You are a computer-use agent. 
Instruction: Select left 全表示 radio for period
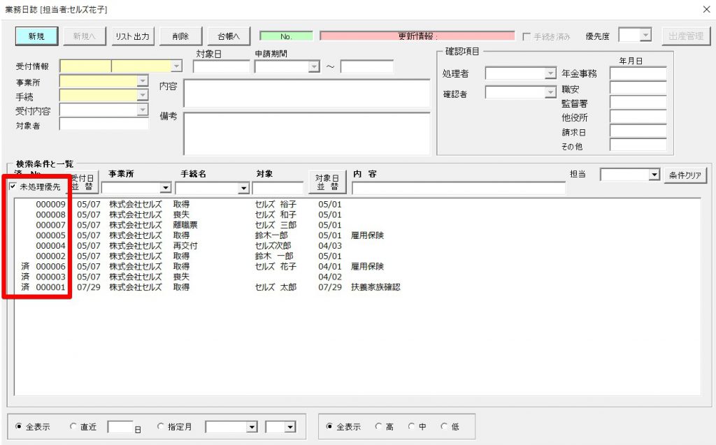(x=19, y=426)
